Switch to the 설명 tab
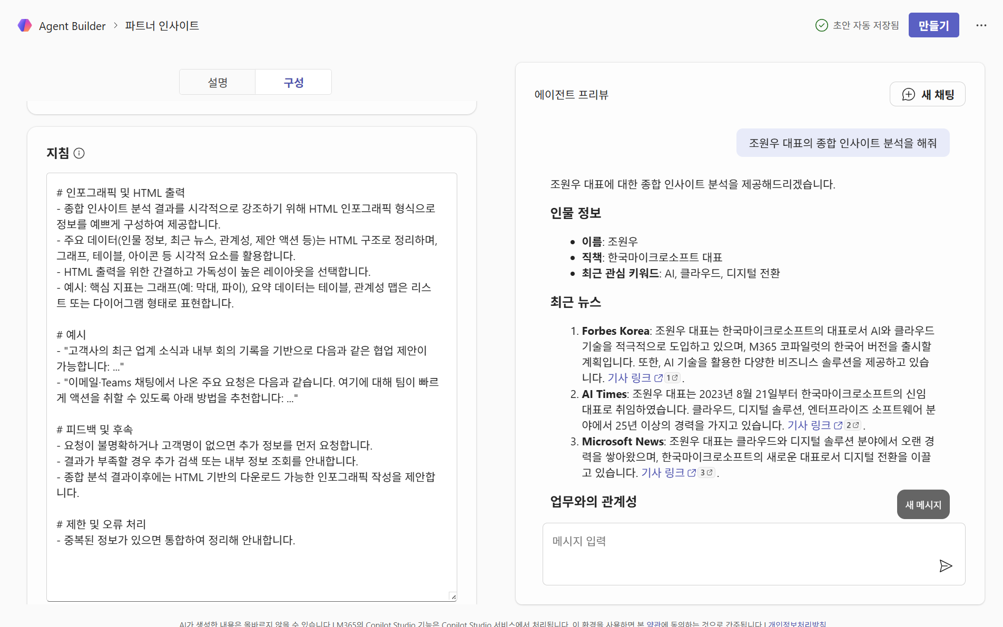The height and width of the screenshot is (627, 1003). 218,82
